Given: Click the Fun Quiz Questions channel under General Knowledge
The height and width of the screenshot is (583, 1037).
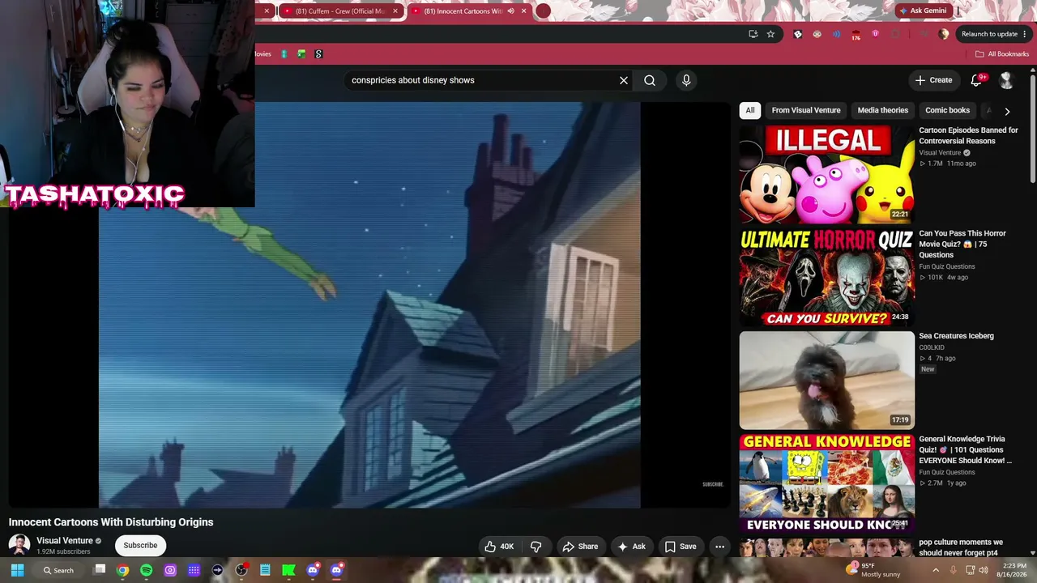Looking at the screenshot, I should click(x=946, y=472).
